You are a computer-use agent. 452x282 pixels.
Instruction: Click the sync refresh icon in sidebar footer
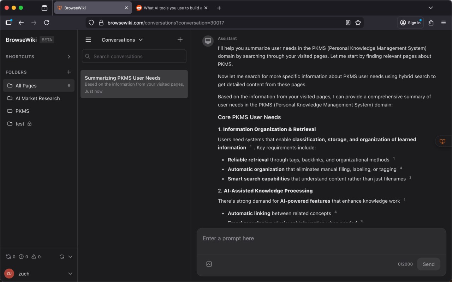[x=62, y=257]
